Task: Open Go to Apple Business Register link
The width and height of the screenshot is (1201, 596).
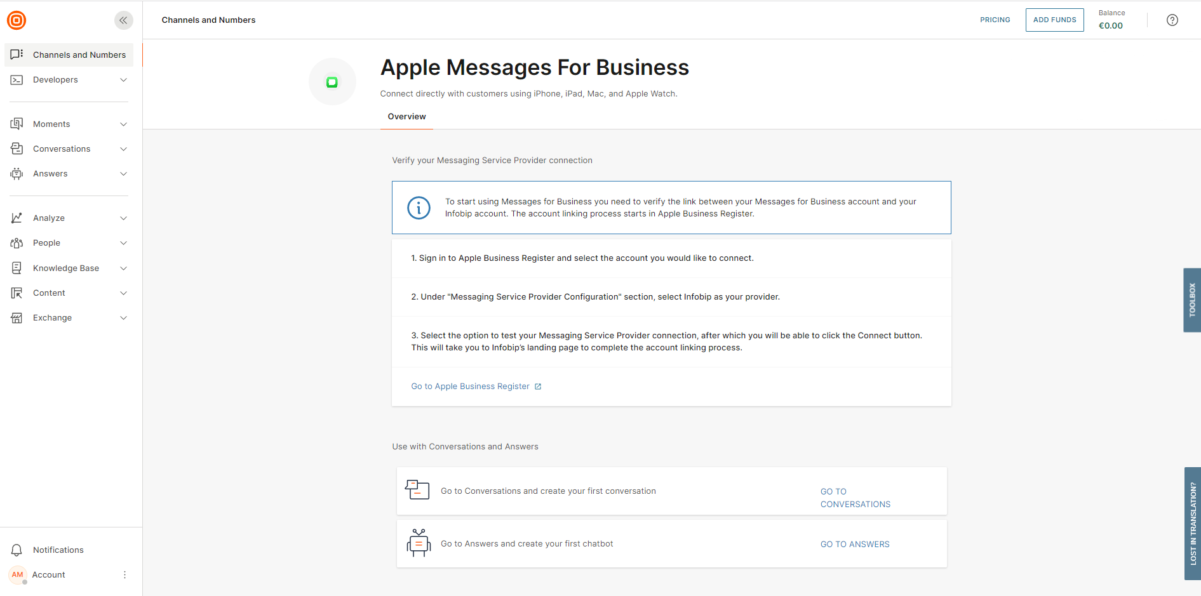Action: [470, 386]
